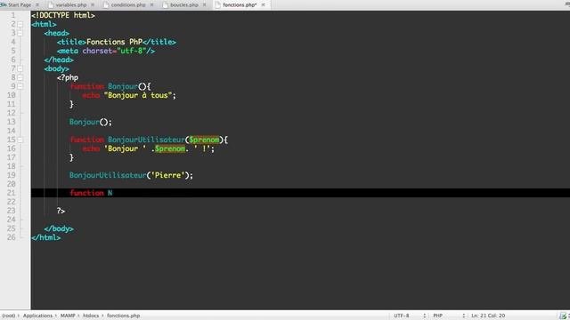Click the closing </head> tag
The image size is (570, 320).
click(x=59, y=60)
